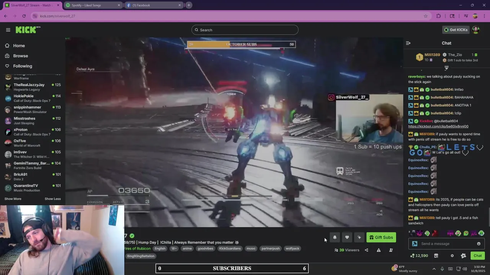The image size is (490, 275).
Task: Switch to the Facebook tab
Action: 154,5
